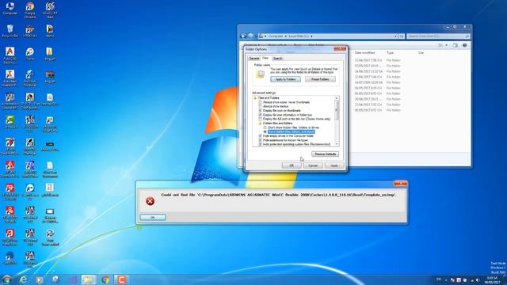The width and height of the screenshot is (507, 285).
Task: Toggle the Explorer preview pane button
Action: [456, 45]
